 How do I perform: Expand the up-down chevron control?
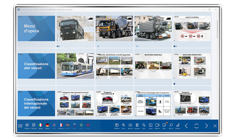click(196, 126)
